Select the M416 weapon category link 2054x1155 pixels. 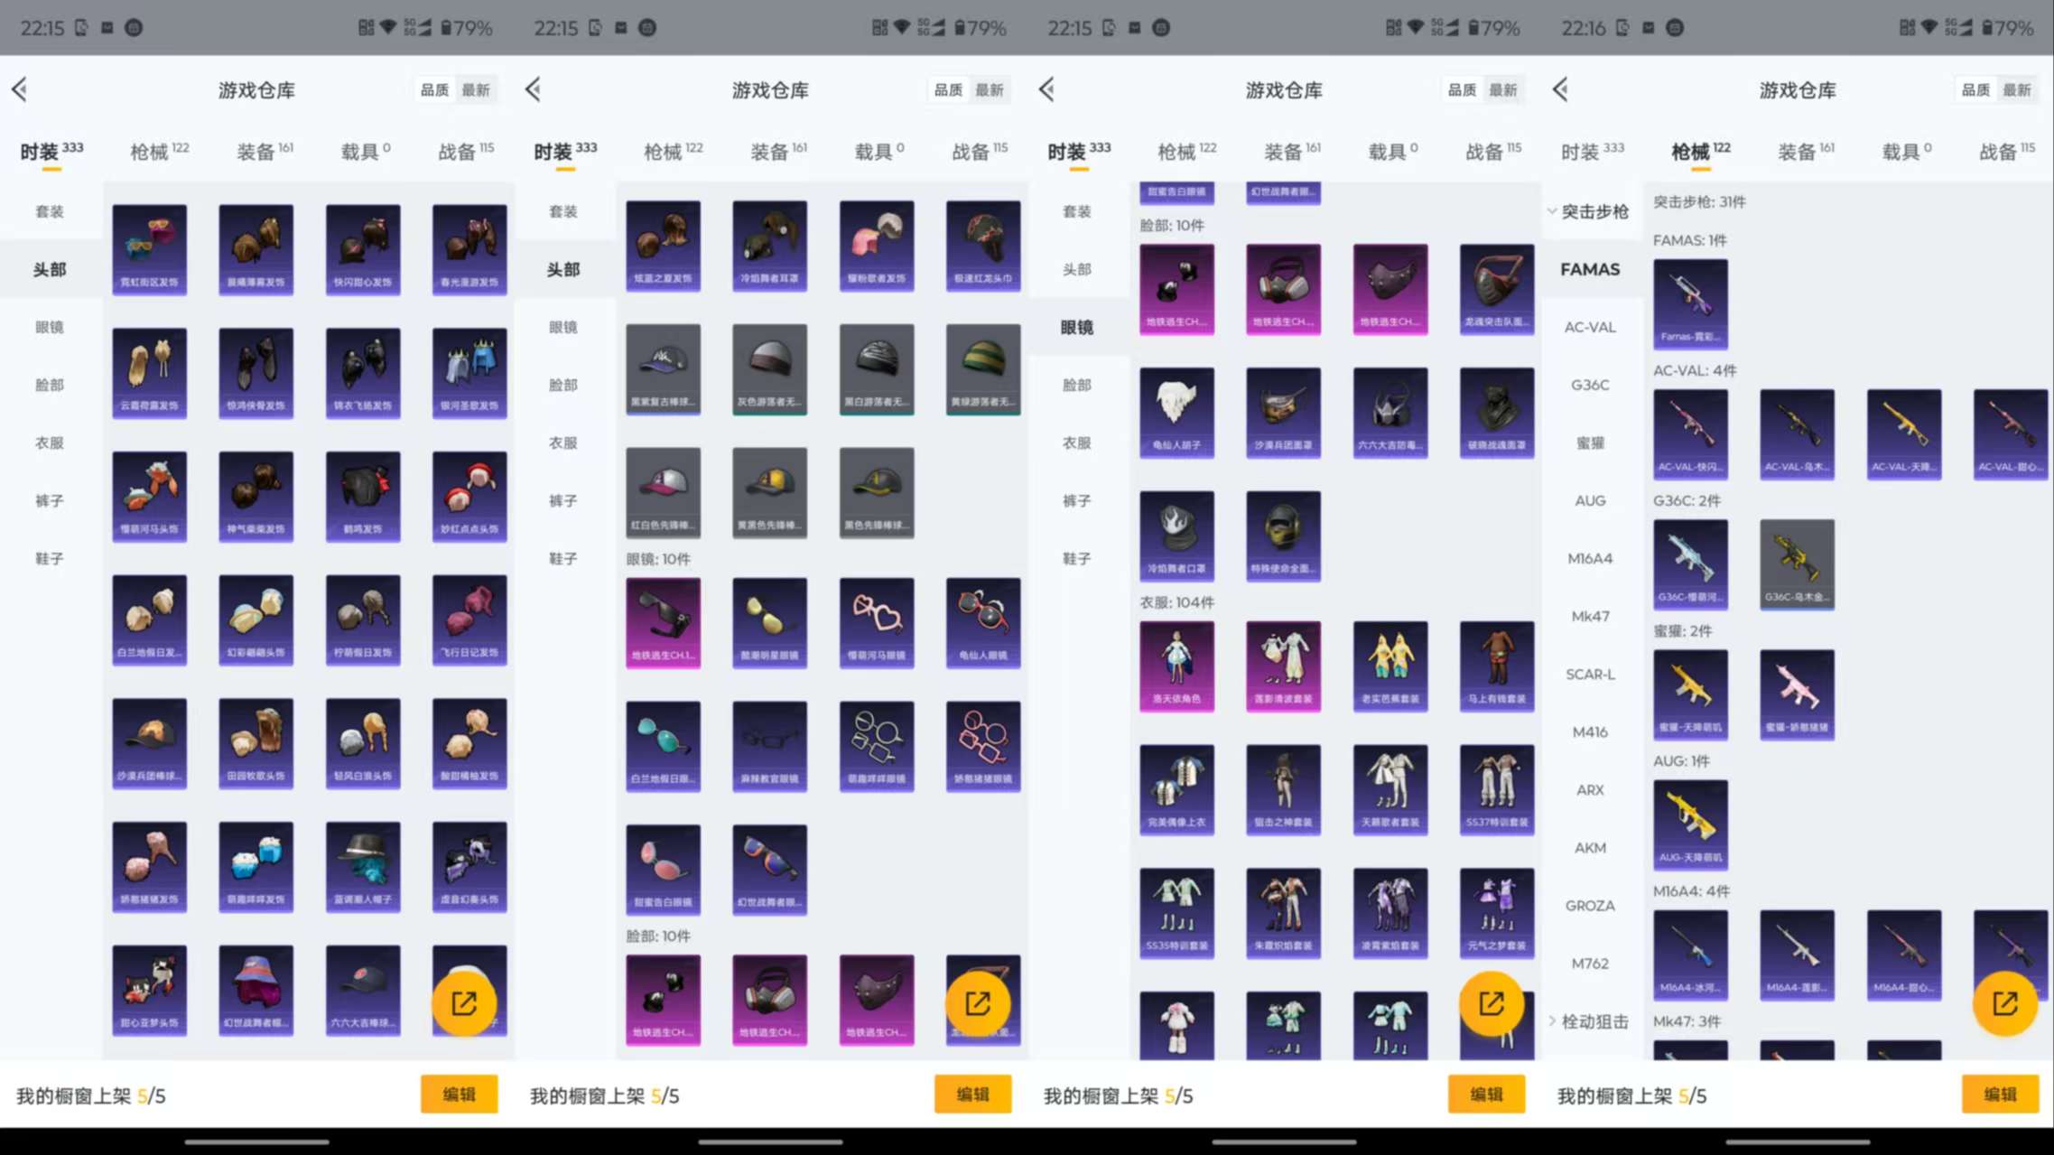click(x=1590, y=731)
